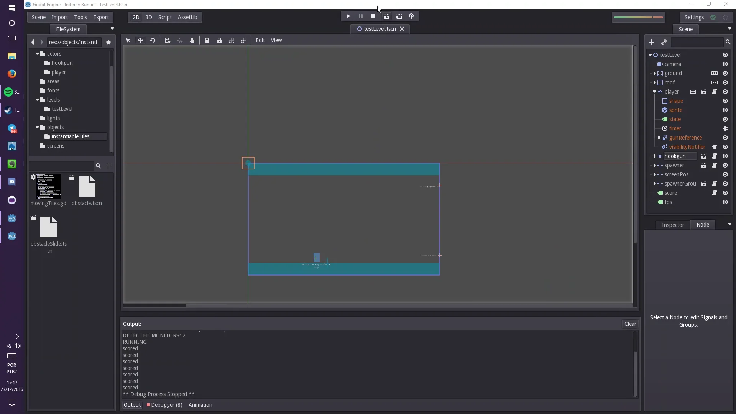
Task: Play the project
Action: (348, 16)
